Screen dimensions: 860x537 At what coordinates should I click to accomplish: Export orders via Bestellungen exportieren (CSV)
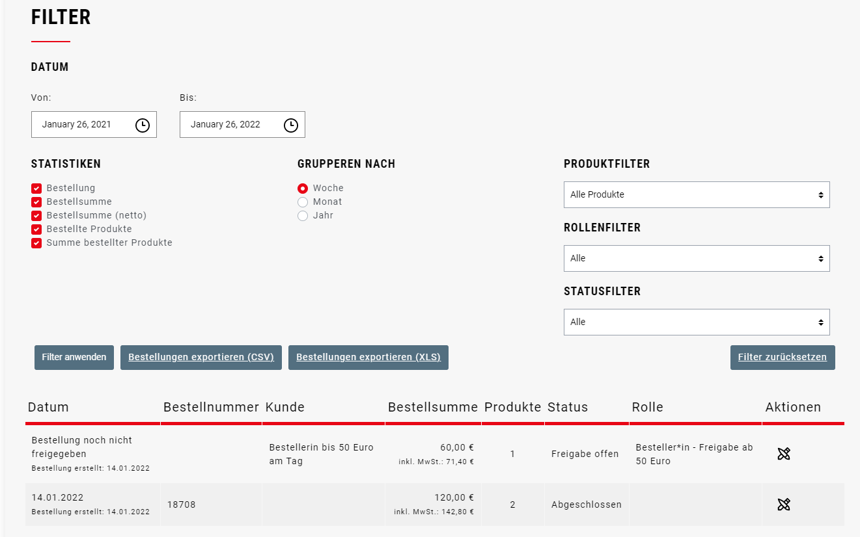click(x=201, y=358)
